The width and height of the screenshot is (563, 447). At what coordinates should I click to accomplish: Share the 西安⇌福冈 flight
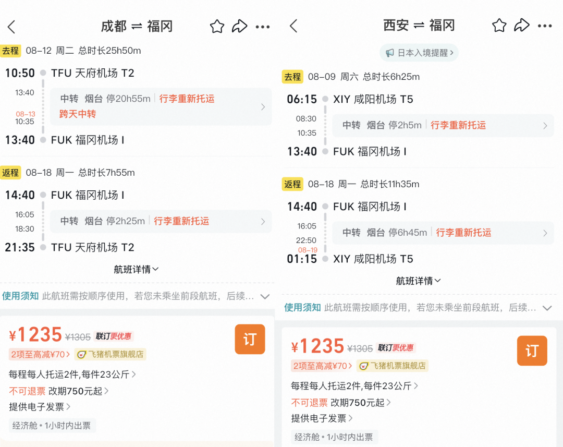pos(521,25)
